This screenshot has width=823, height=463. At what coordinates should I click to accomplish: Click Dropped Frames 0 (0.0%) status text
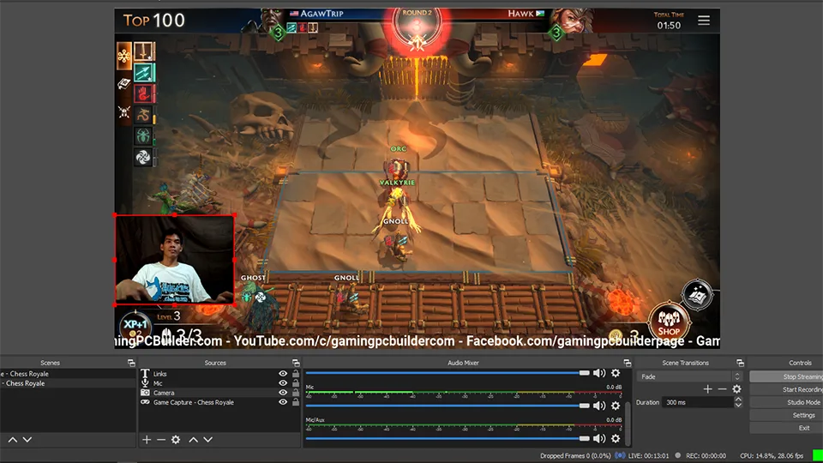[575, 455]
